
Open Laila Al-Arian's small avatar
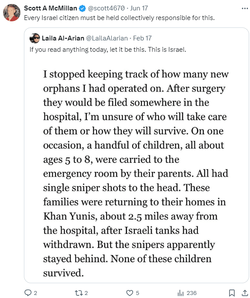35,38
